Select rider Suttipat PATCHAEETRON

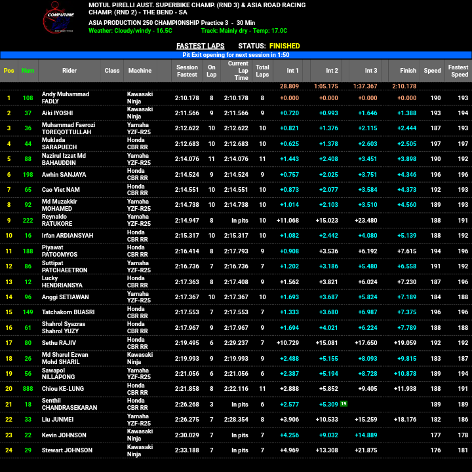pyautogui.click(x=64, y=266)
